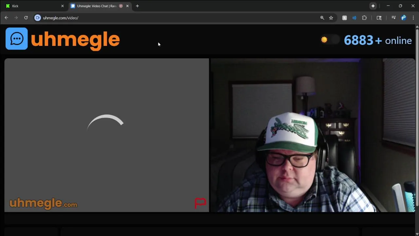Close the Uhmegle Video Chat tab

click(127, 6)
